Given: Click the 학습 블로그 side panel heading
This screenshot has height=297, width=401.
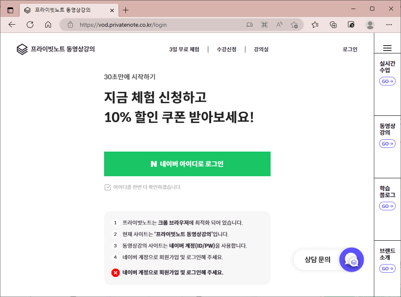Looking at the screenshot, I should coord(387,191).
